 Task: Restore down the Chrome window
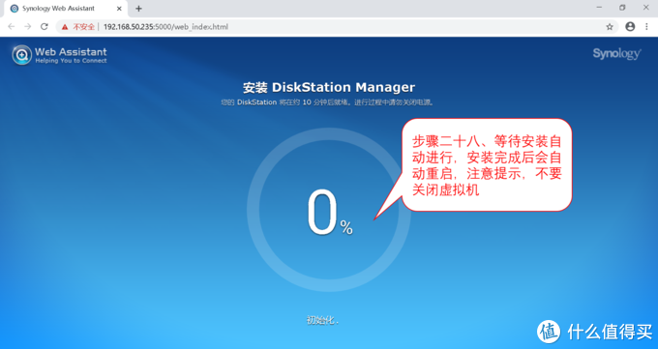622,8
